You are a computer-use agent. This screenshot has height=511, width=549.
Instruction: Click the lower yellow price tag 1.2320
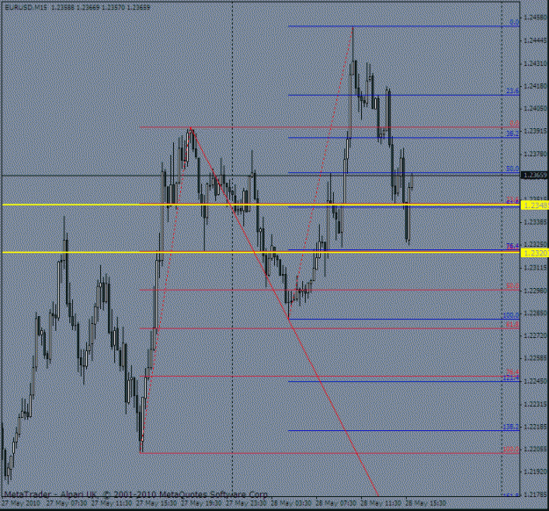point(535,253)
